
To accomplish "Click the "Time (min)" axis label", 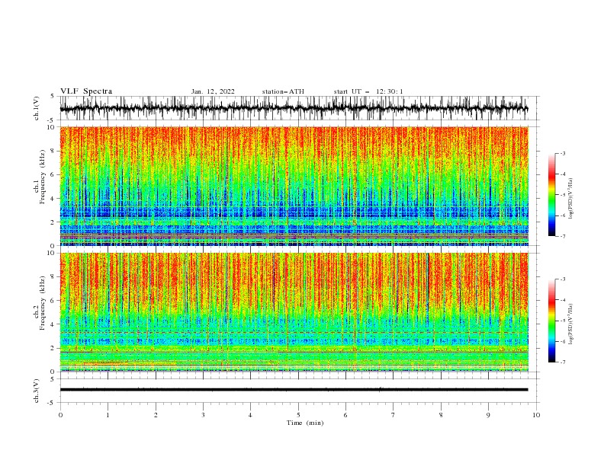I will [305, 423].
